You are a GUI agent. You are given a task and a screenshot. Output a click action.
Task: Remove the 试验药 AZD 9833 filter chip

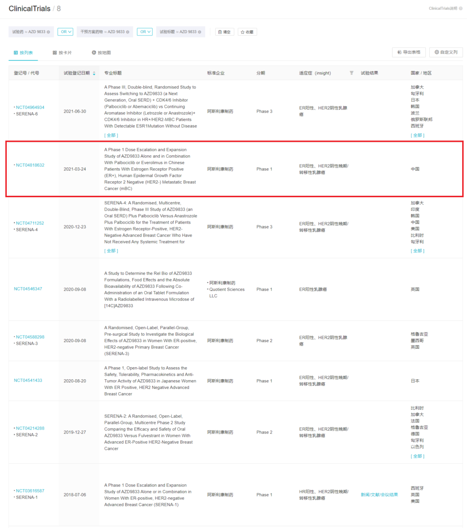pyautogui.click(x=48, y=32)
